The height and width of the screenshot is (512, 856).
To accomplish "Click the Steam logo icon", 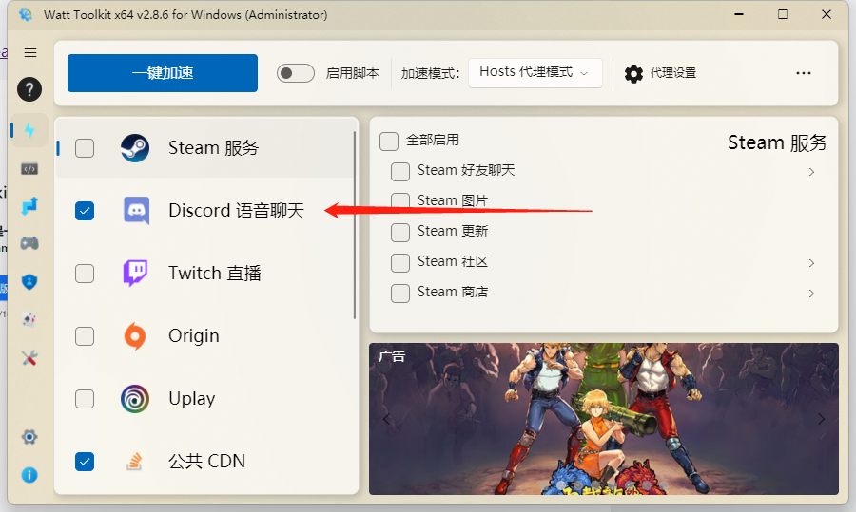I will (x=135, y=148).
